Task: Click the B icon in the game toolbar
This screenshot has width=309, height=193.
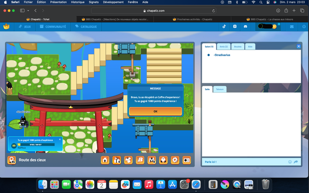Action: coord(140,160)
